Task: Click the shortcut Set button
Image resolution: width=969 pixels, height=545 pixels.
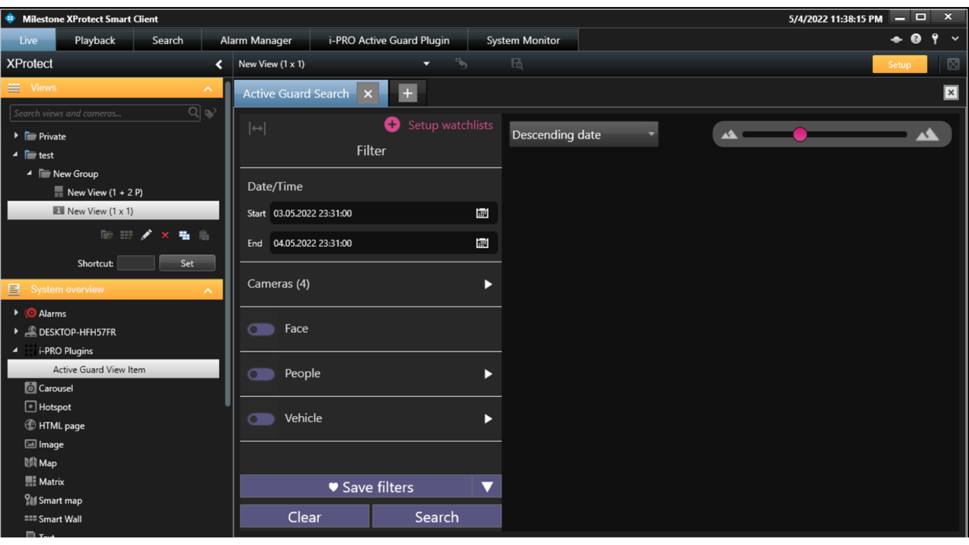Action: 187,263
